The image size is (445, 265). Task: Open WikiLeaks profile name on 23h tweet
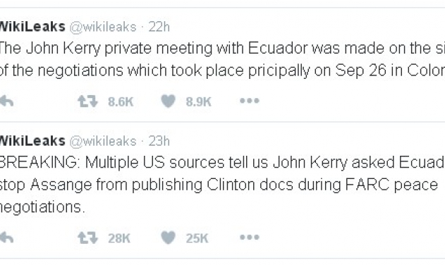pyautogui.click(x=32, y=141)
